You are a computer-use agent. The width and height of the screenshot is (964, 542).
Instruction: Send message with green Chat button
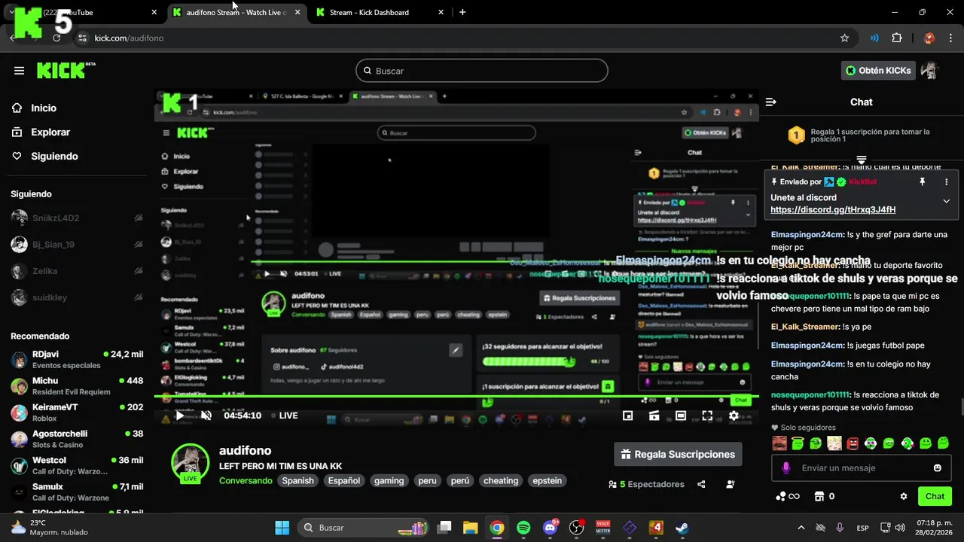tap(935, 496)
